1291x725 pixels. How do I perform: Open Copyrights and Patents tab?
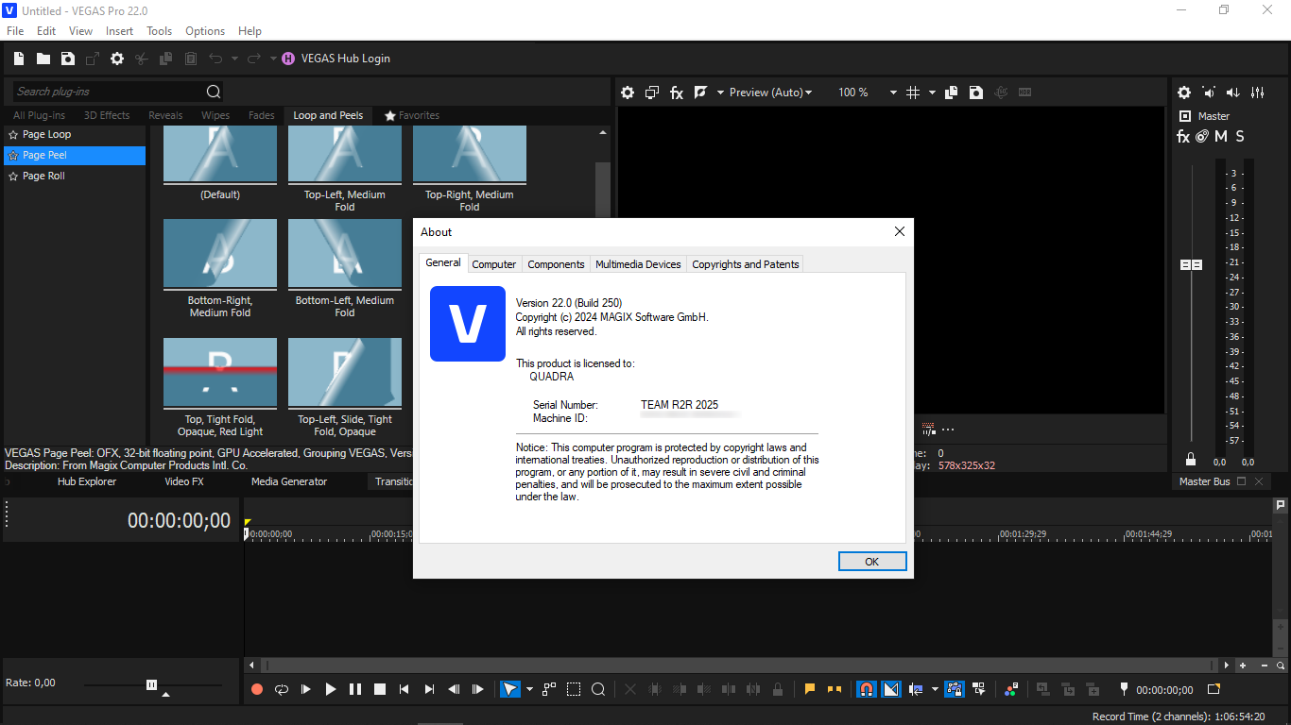click(x=746, y=264)
